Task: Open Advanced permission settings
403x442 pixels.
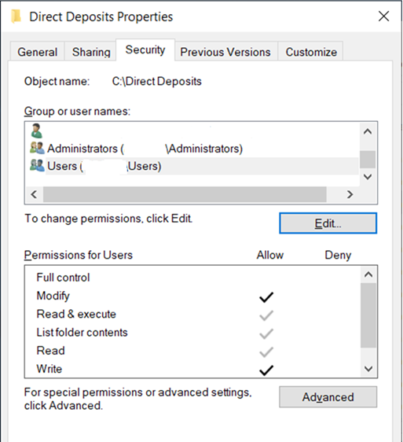Action: pyautogui.click(x=328, y=397)
